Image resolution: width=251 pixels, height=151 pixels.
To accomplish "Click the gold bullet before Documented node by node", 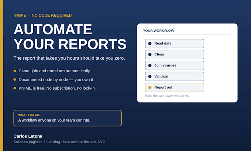I will (x=15, y=80).
